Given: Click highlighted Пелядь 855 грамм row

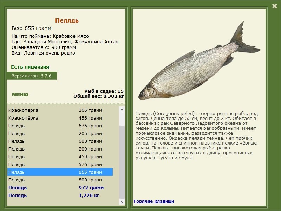Looking at the screenshot, I should coord(60,172).
